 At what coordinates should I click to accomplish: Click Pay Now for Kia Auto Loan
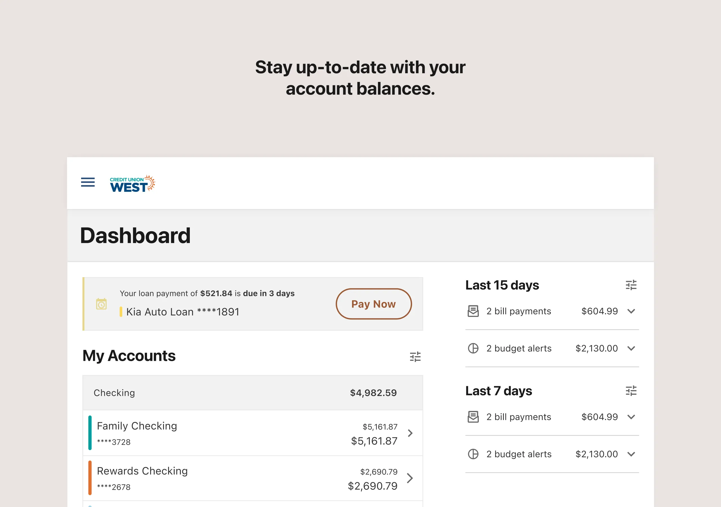[373, 303]
